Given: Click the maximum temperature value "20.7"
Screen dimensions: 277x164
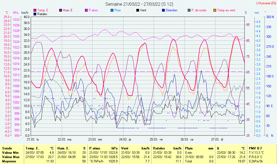Looking at the screenshot, I should (51, 157).
